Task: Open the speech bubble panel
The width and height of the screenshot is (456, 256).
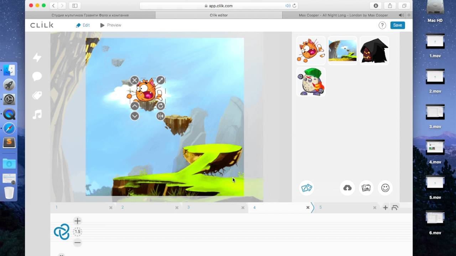Action: click(37, 76)
